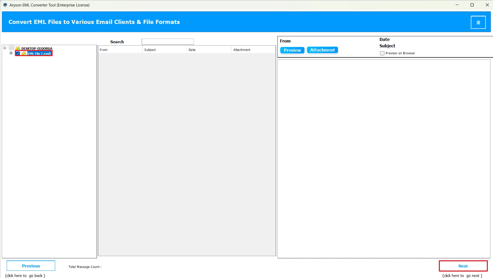The height and width of the screenshot is (278, 493).
Task: Sort by the Attachment column header
Action: 253,50
